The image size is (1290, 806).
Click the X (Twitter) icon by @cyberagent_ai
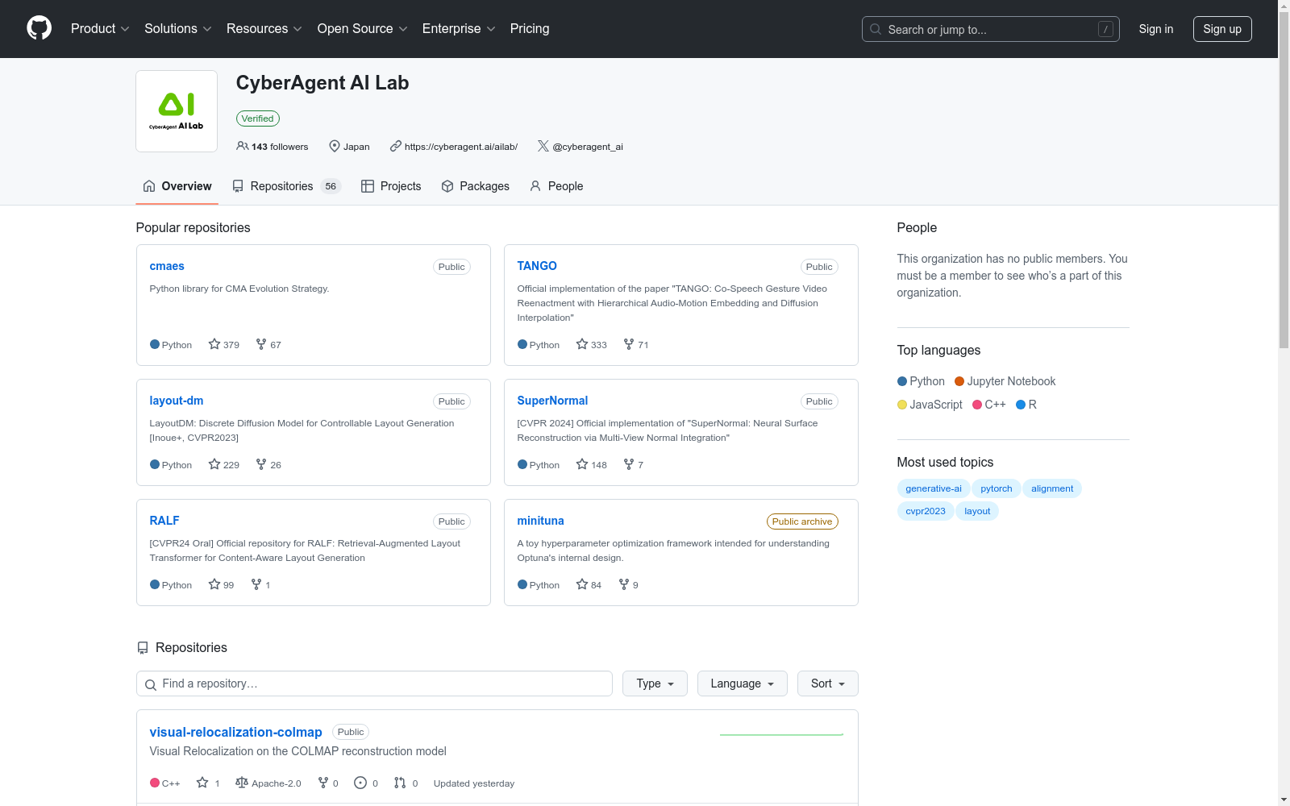(x=543, y=146)
